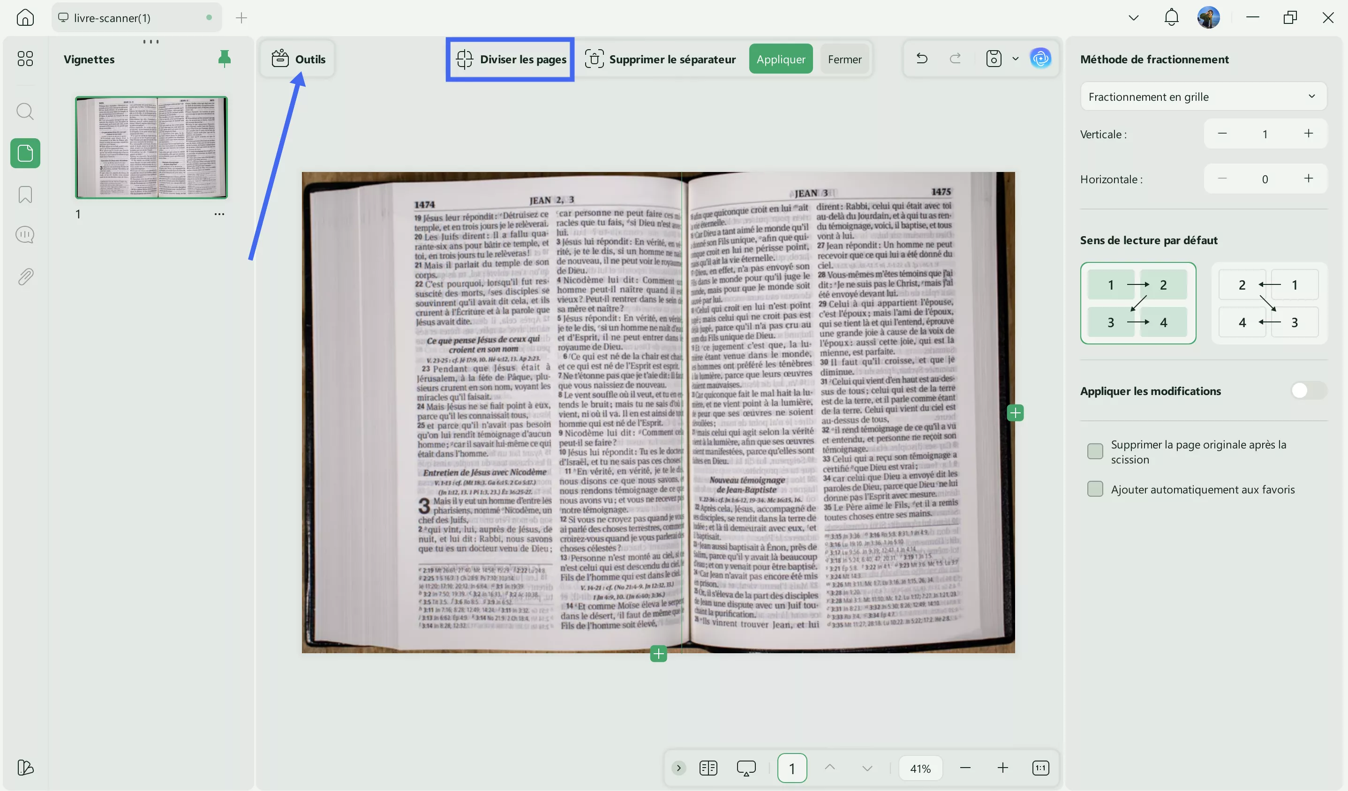Switch to two-page view at the bottom

click(x=708, y=768)
